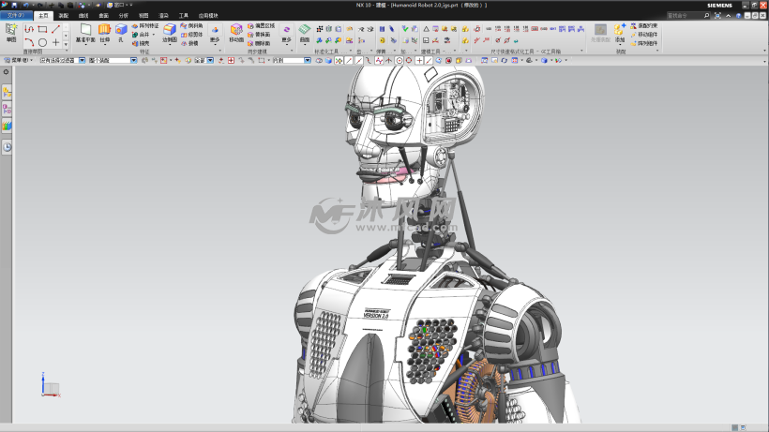Open the 整个装配 selection scope dropdown
Viewport: 769px width, 432px height.
coord(133,60)
